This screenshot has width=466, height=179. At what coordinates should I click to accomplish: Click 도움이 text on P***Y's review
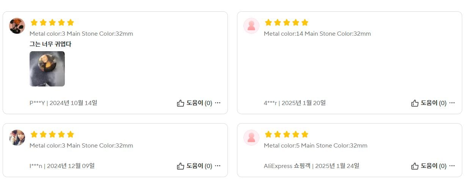[195, 103]
